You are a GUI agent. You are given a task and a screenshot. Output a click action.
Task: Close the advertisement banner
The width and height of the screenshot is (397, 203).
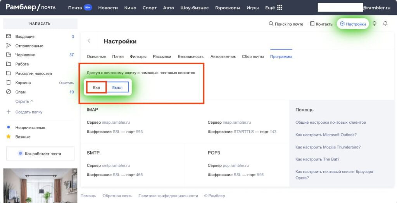[74, 171]
